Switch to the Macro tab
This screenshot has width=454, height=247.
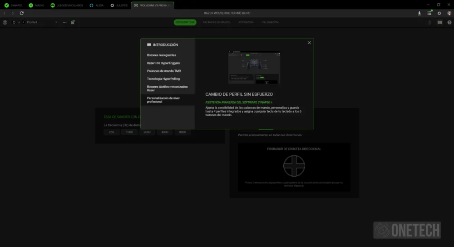coord(36,5)
